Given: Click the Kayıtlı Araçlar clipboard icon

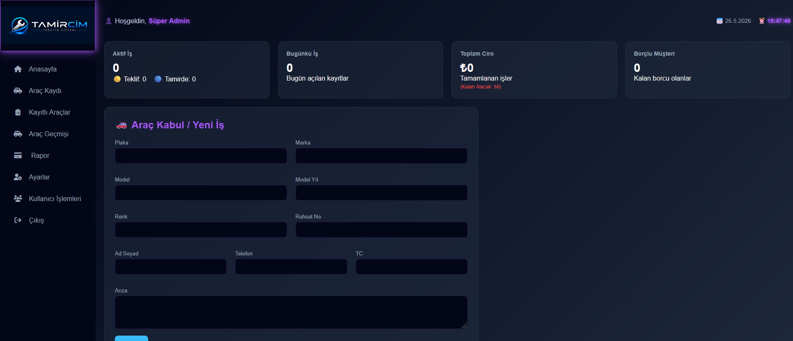Looking at the screenshot, I should 18,112.
